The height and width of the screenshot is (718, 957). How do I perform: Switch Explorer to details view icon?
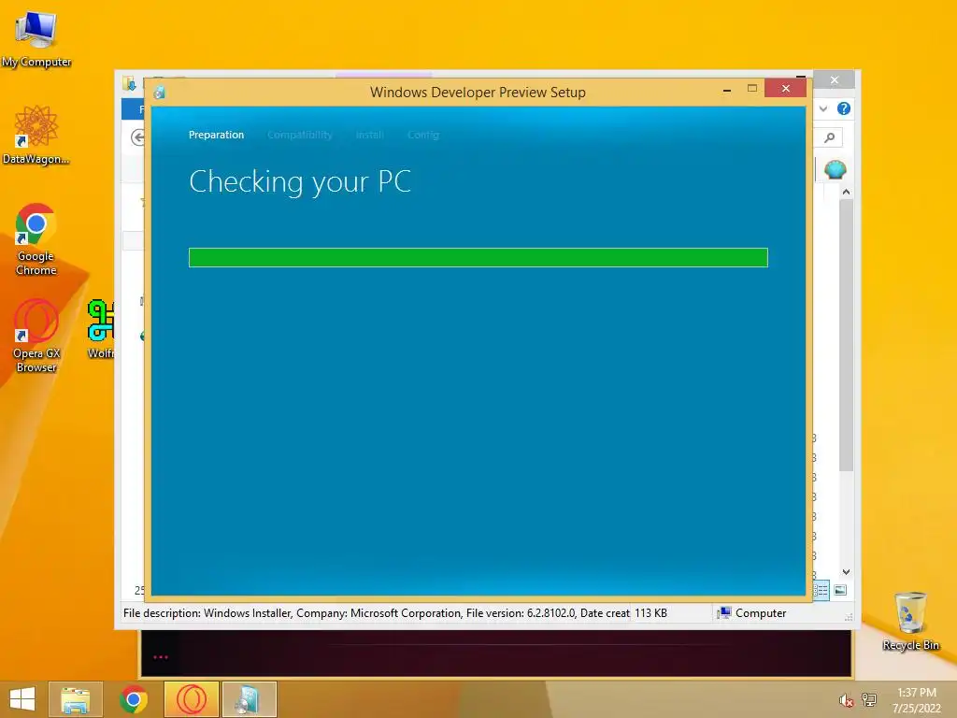coord(821,590)
